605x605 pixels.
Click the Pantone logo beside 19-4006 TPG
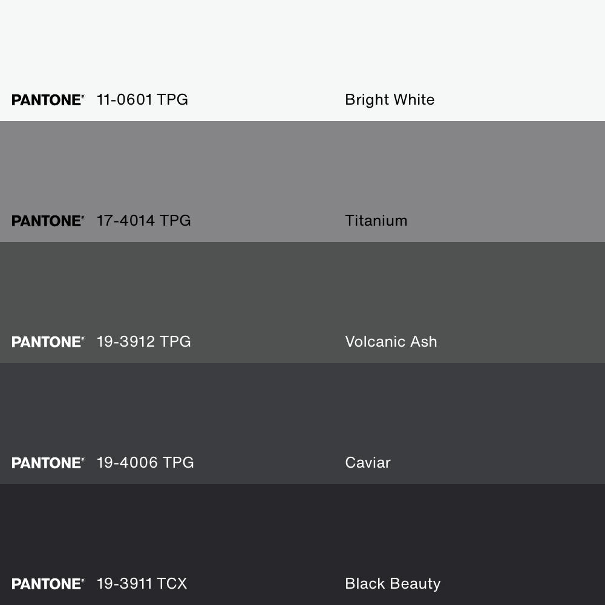point(48,463)
